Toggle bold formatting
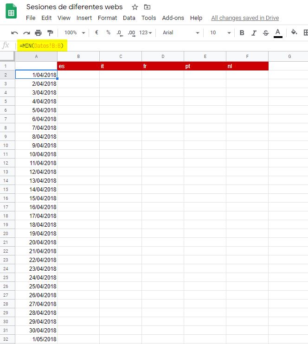 pyautogui.click(x=242, y=33)
